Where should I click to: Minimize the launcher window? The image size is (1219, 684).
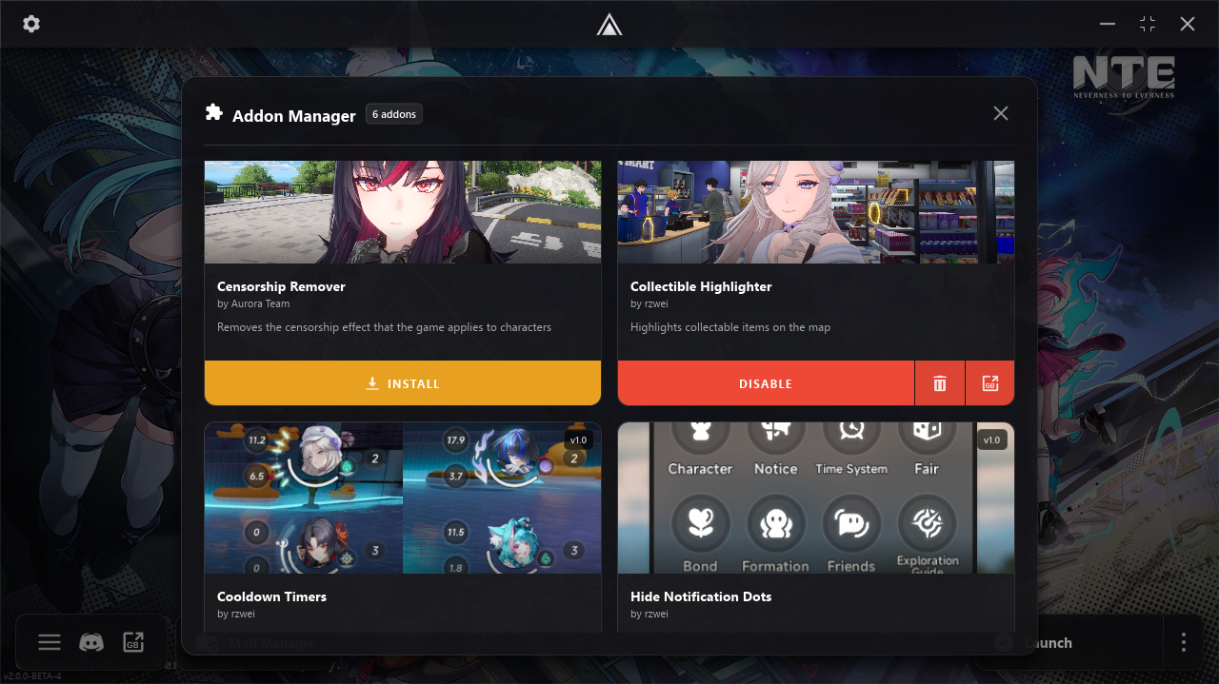(1108, 24)
